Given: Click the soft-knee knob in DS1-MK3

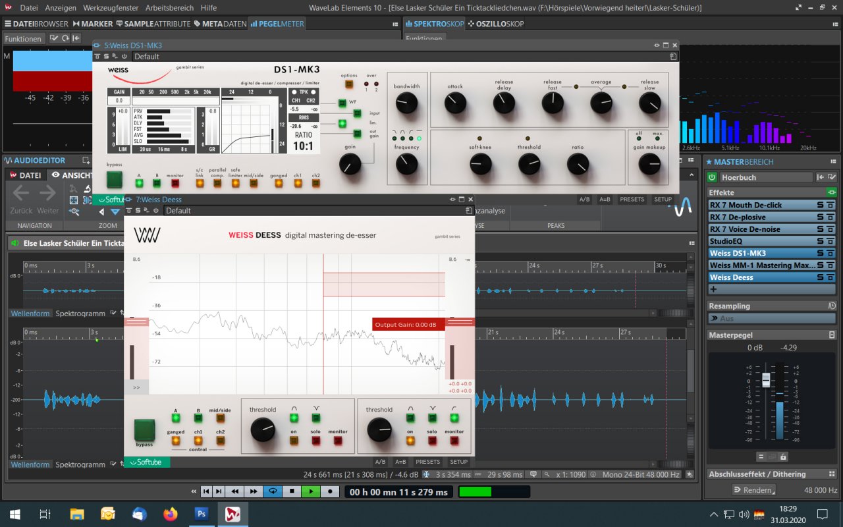Looking at the screenshot, I should [x=481, y=164].
